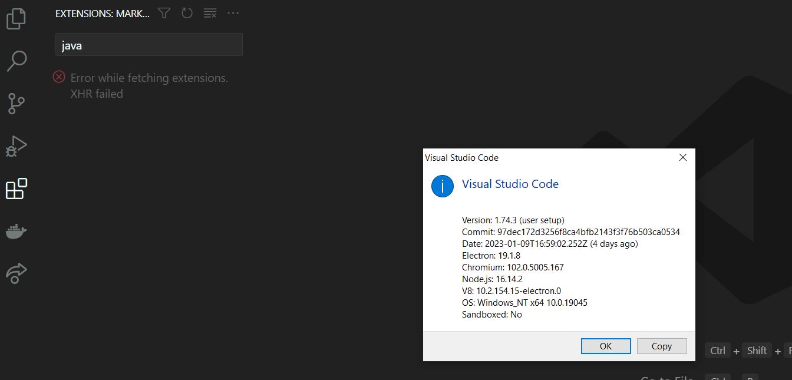
Task: Click the java extension search field
Action: [148, 44]
